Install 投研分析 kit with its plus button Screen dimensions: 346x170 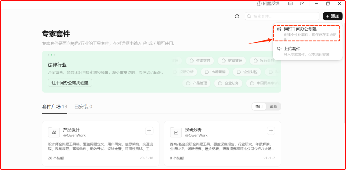click(271, 131)
